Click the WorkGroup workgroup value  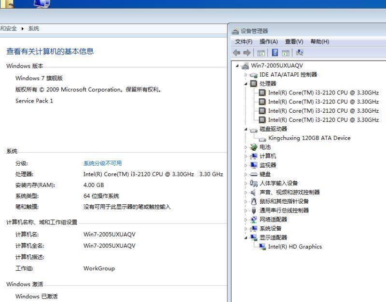(99, 268)
